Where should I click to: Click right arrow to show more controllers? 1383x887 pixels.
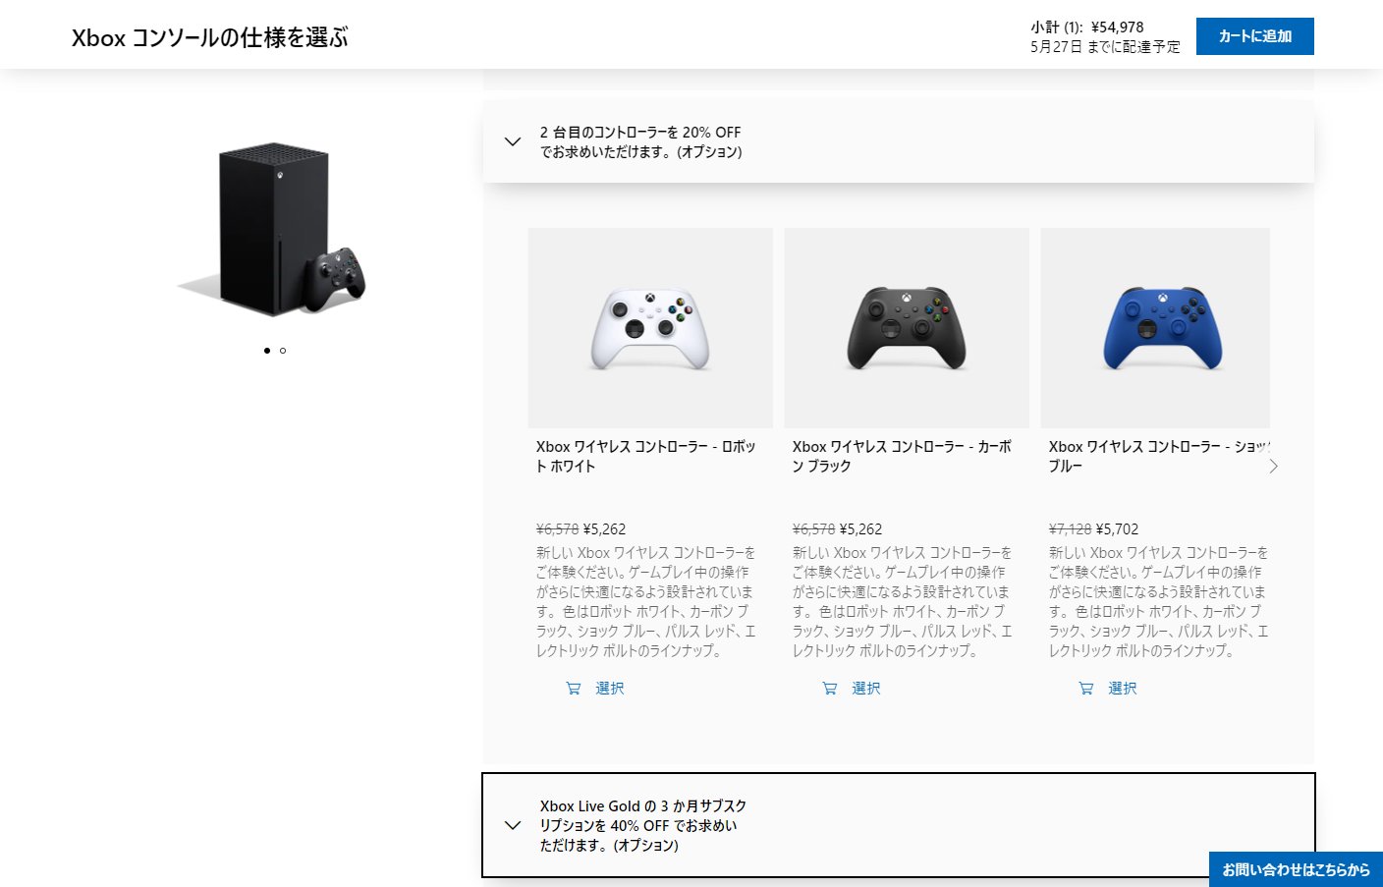click(x=1273, y=467)
